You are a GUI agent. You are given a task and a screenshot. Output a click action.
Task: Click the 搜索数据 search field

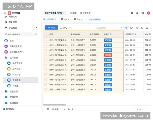(x=109, y=28)
